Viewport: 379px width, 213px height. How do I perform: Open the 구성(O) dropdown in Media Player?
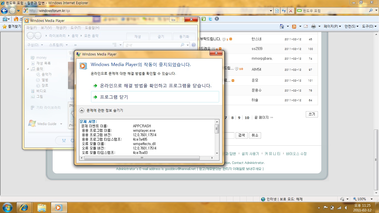pyautogui.click(x=35, y=45)
